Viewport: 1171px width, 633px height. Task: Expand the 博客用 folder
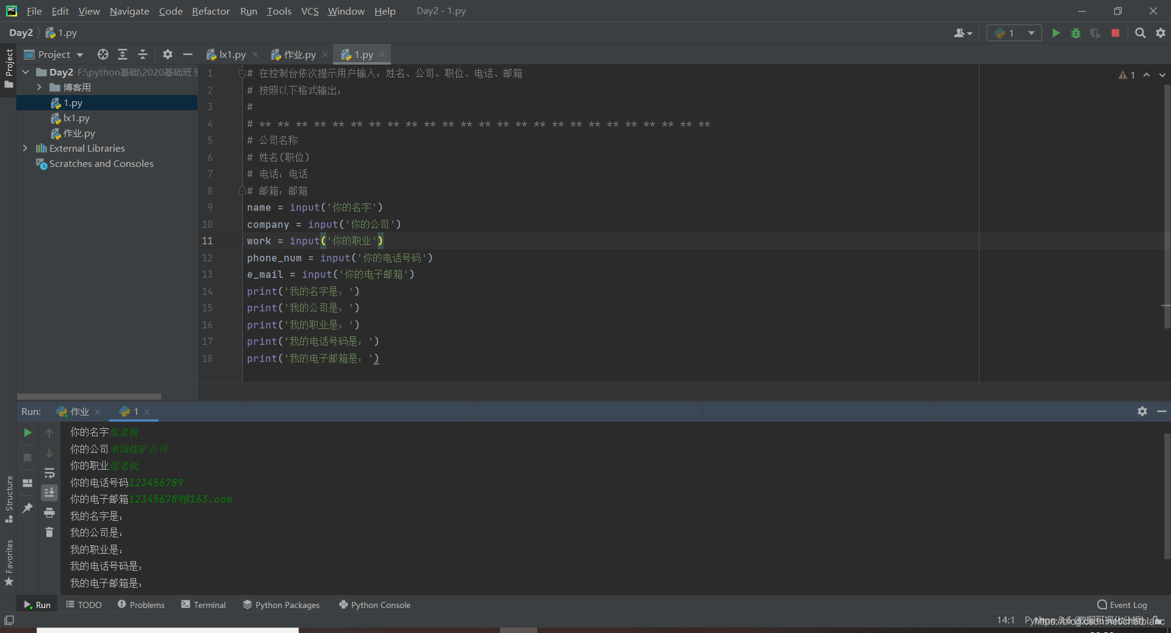pyautogui.click(x=39, y=87)
